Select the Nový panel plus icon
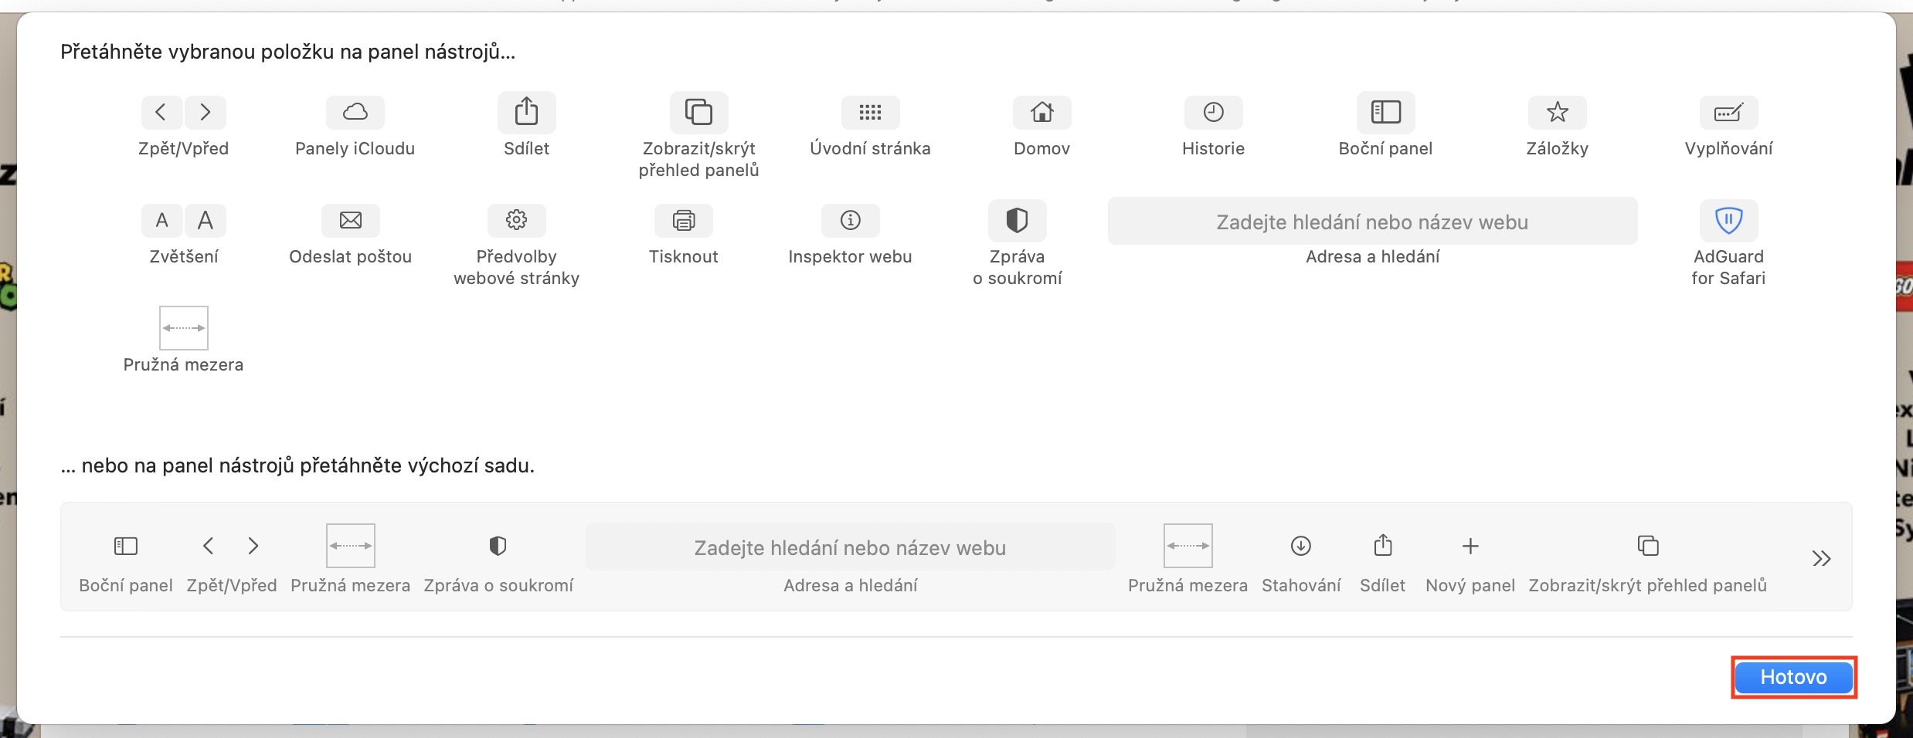Image resolution: width=1913 pixels, height=738 pixels. click(x=1470, y=547)
